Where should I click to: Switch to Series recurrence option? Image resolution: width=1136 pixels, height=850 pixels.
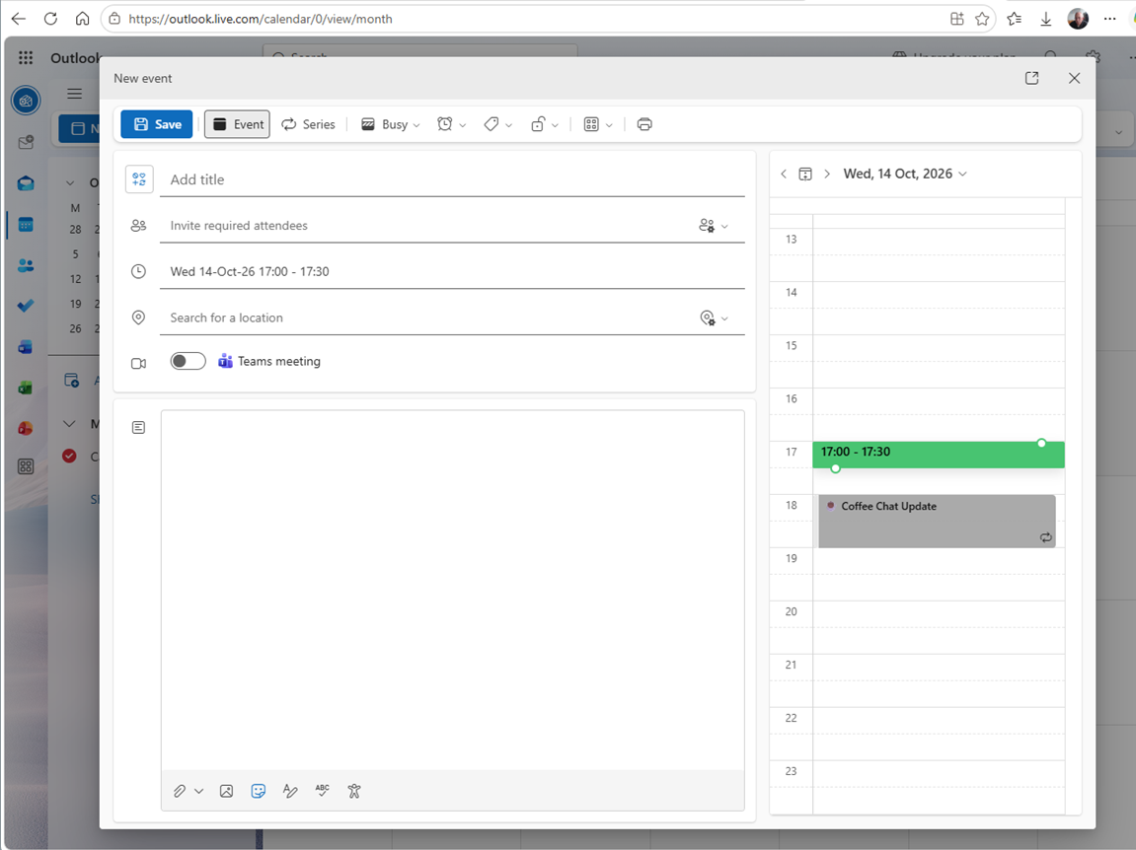click(308, 124)
